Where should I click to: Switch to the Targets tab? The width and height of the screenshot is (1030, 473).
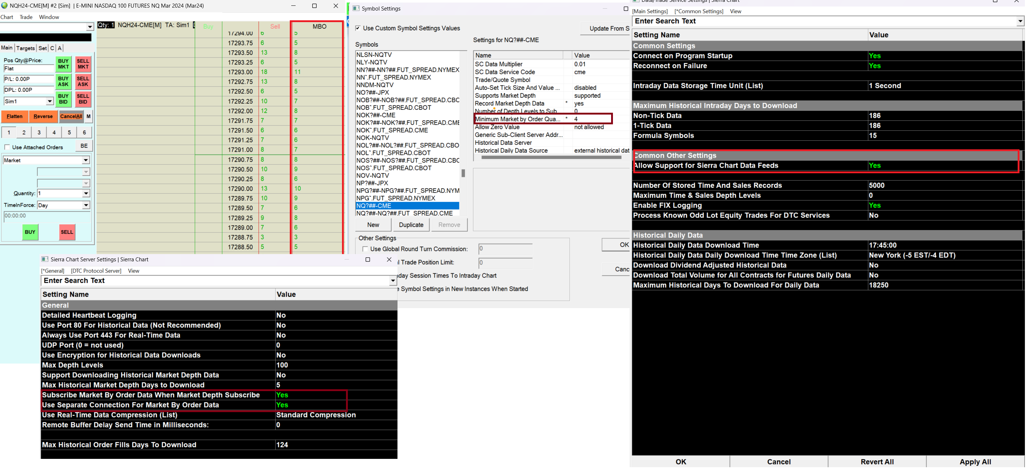[x=26, y=48]
